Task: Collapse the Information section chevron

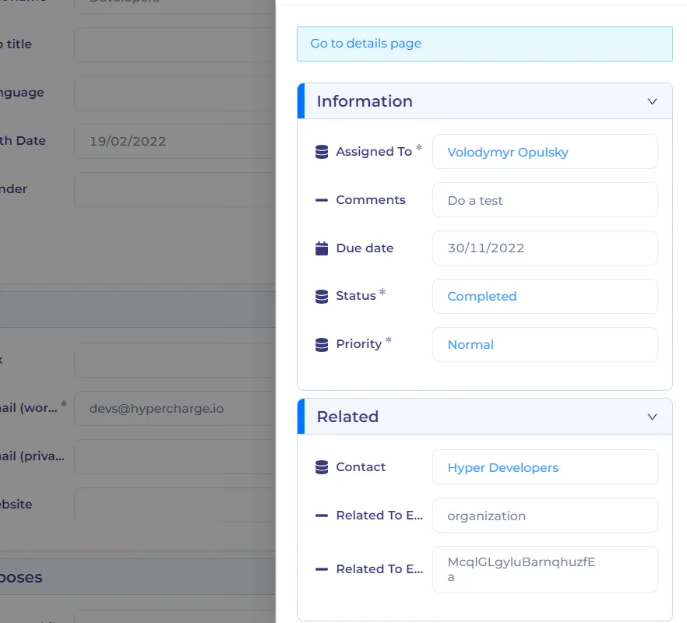Action: [653, 101]
